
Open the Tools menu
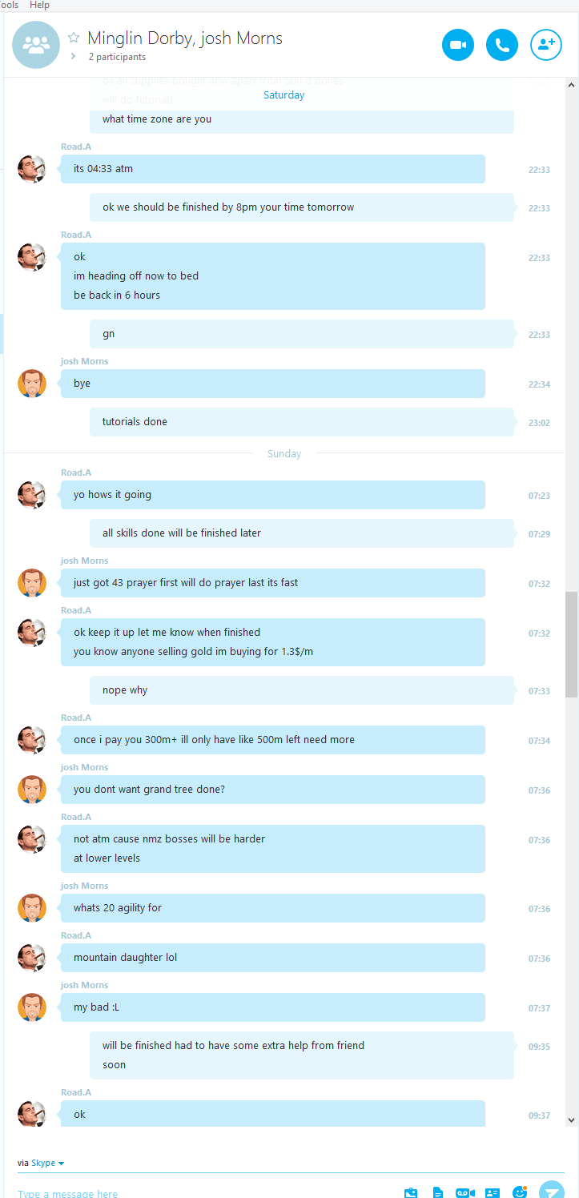(9, 5)
